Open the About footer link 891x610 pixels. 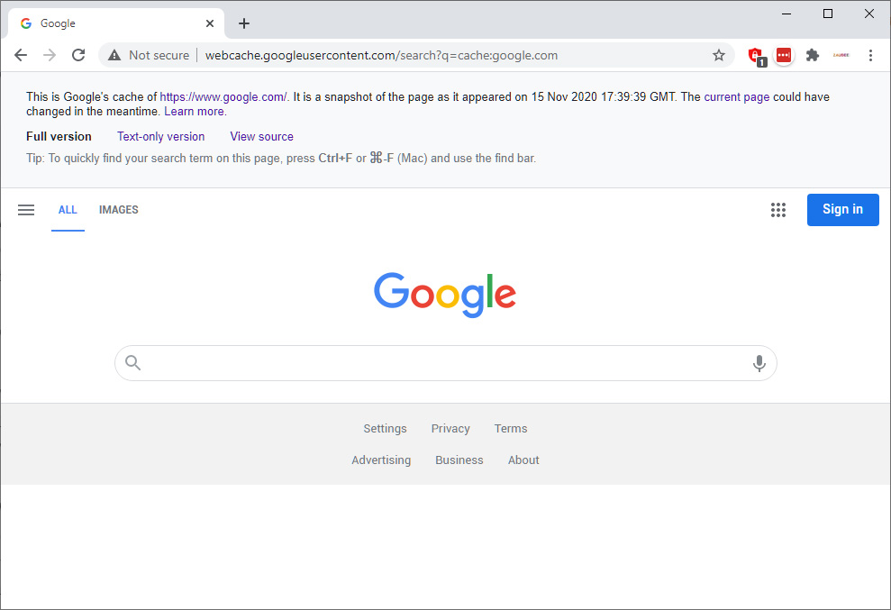click(x=523, y=460)
